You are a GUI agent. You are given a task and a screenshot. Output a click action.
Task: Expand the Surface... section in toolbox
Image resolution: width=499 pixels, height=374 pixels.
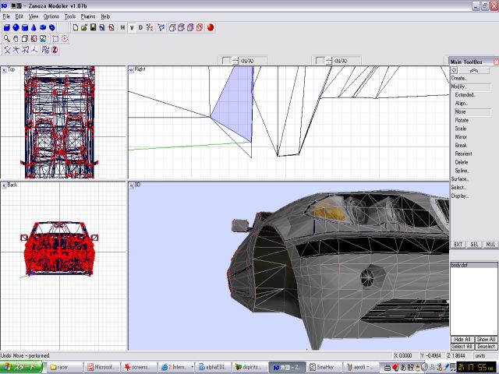pos(460,179)
